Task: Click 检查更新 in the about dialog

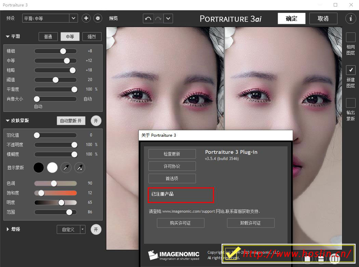Action: pos(172,154)
